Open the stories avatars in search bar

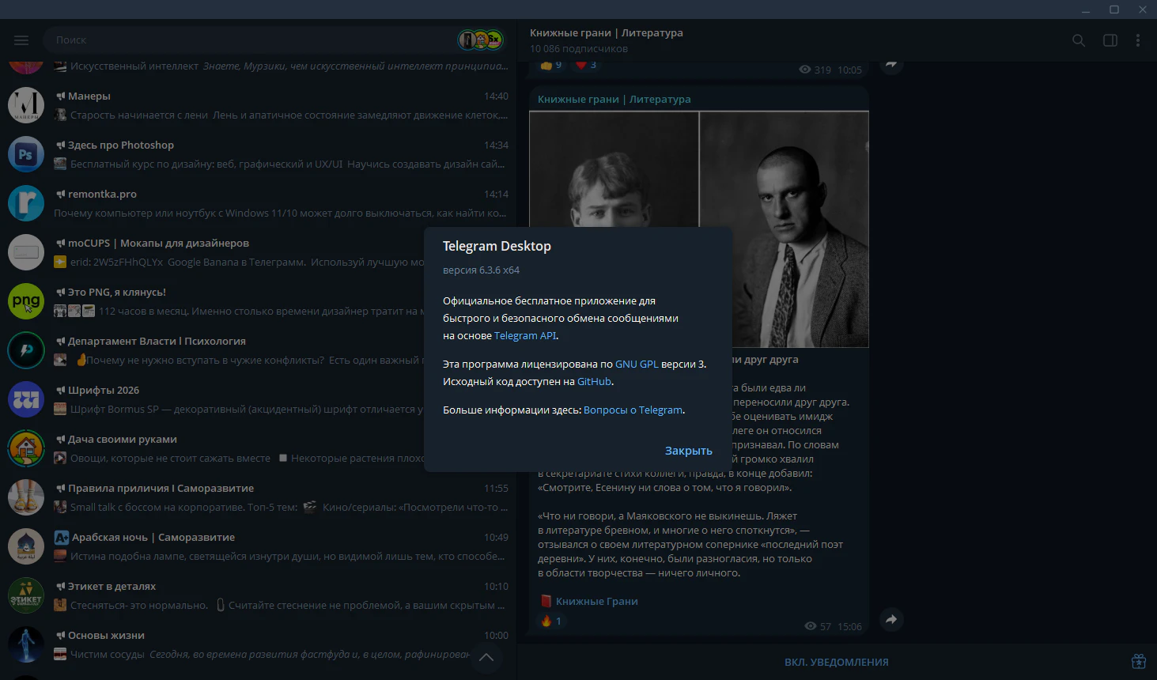[x=480, y=40]
